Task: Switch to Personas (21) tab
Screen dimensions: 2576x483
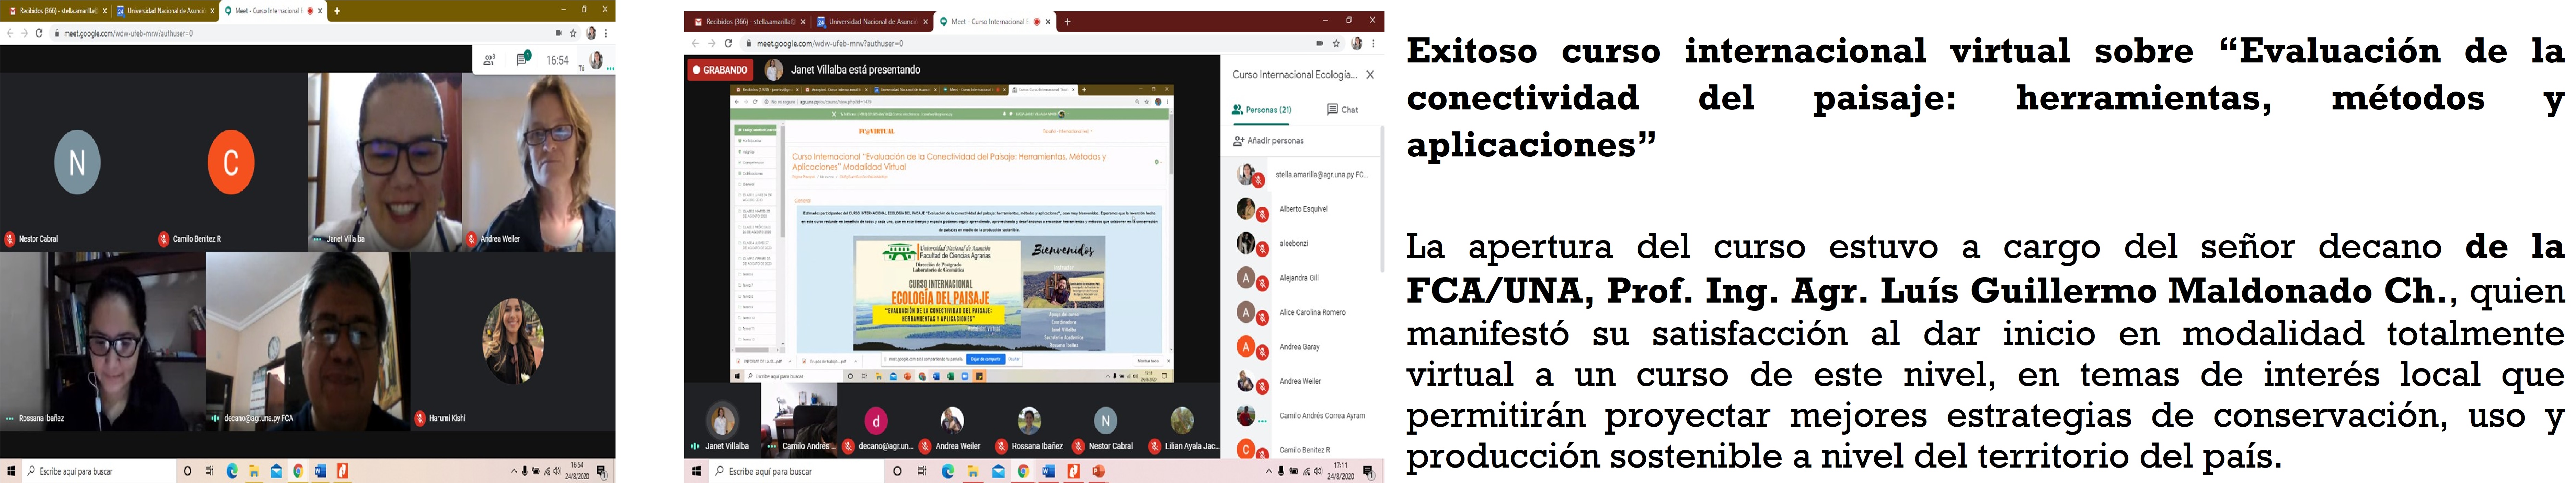Action: click(x=1261, y=110)
